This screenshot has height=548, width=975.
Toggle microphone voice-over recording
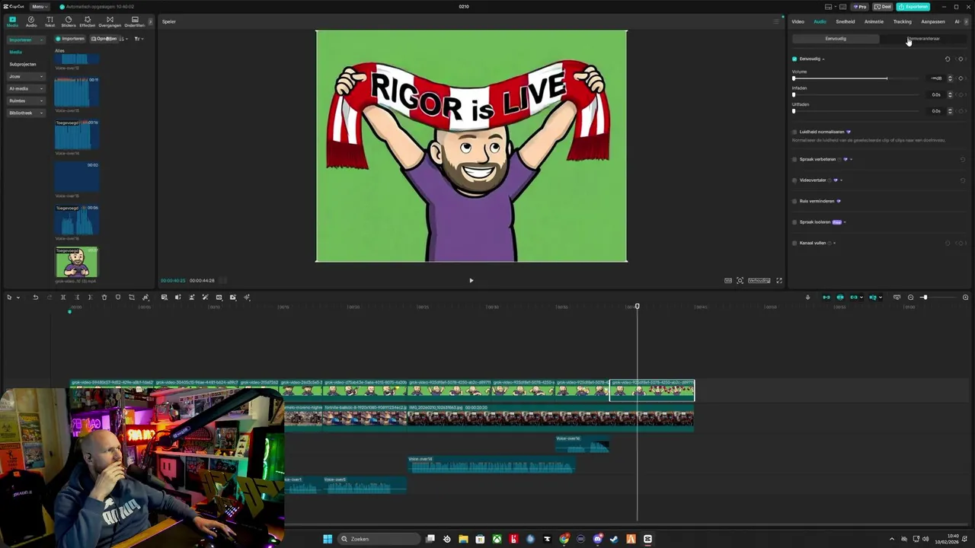coord(807,298)
